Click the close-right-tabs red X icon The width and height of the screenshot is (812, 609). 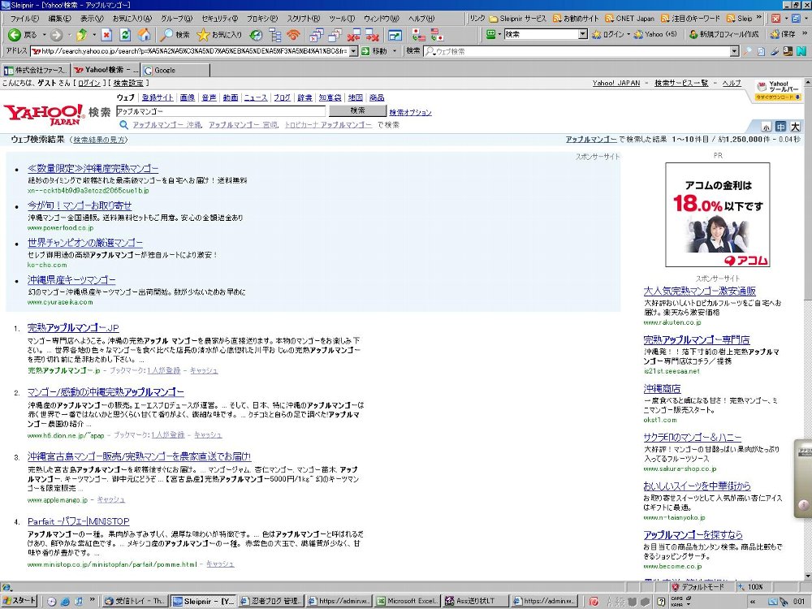coord(372,35)
